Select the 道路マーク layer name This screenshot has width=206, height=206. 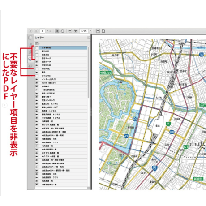click(47, 62)
